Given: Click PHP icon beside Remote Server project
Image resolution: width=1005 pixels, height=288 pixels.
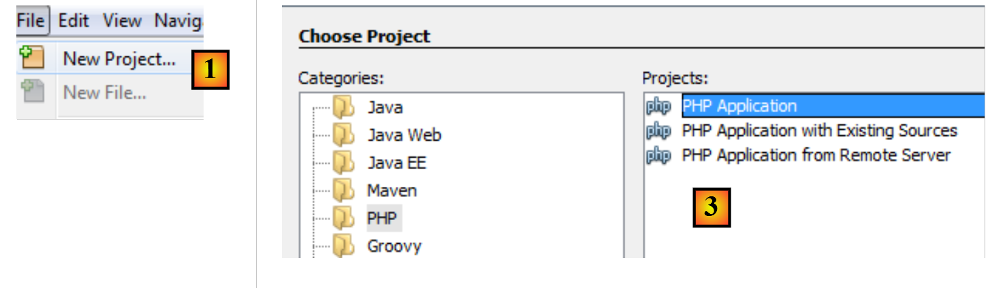Looking at the screenshot, I should point(658,156).
